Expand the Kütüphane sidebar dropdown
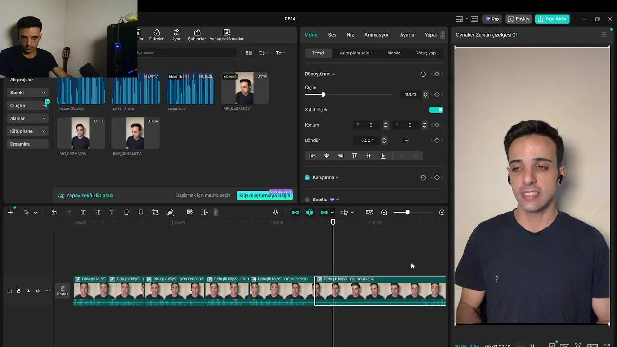 coord(43,131)
